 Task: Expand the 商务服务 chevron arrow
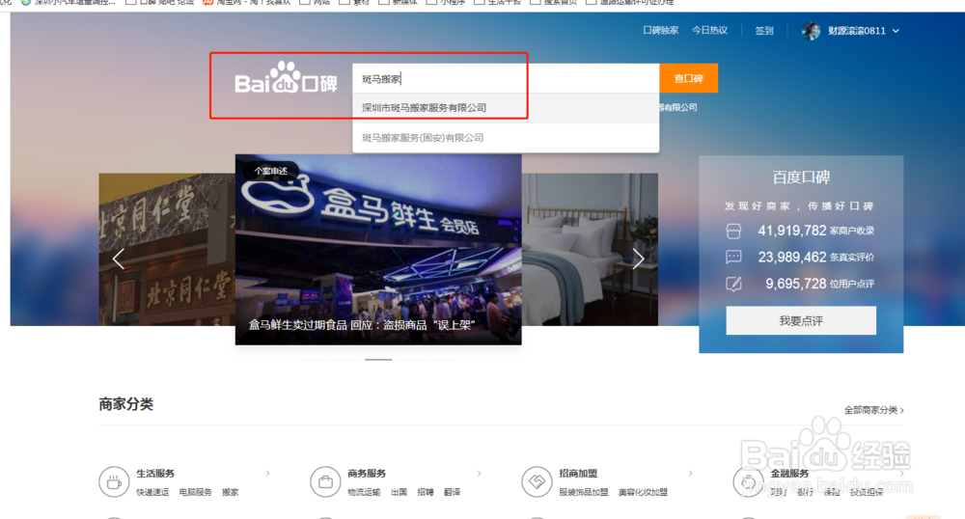(479, 473)
